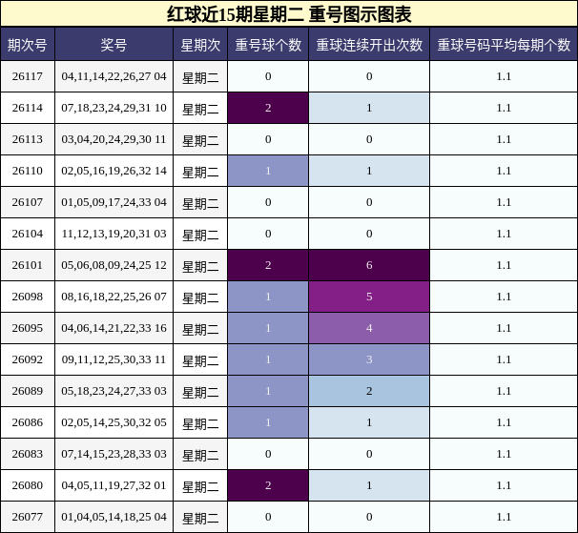This screenshot has height=533, width=578.
Task: Click numbers 01,05,09,17,24,33 04
Action: [x=114, y=202]
